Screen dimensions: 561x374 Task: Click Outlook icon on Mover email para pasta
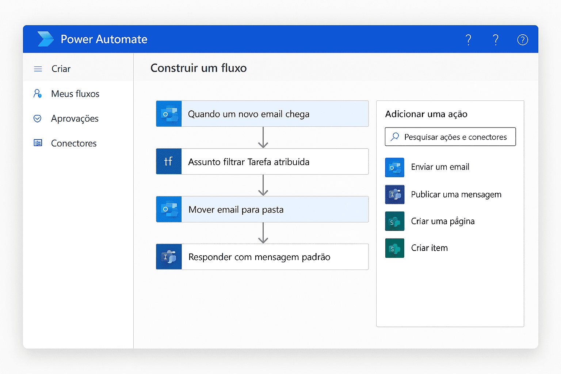coord(169,209)
